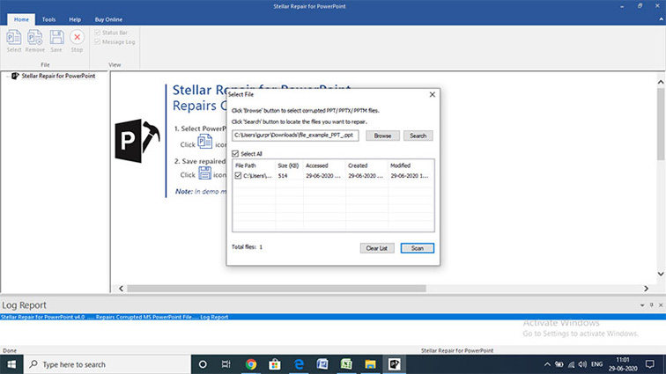Image resolution: width=666 pixels, height=374 pixels.
Task: Toggle the Select All checkbox
Action: point(235,154)
